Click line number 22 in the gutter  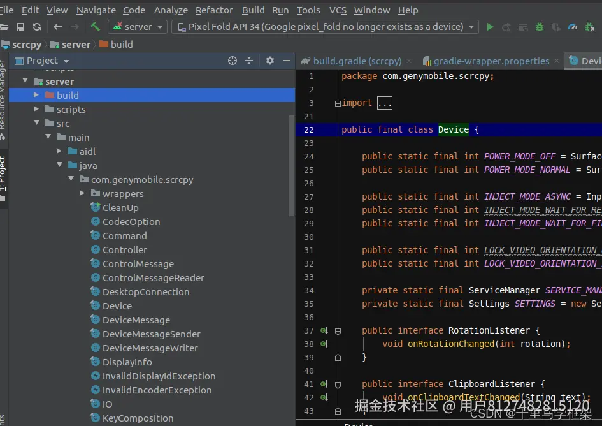point(309,130)
